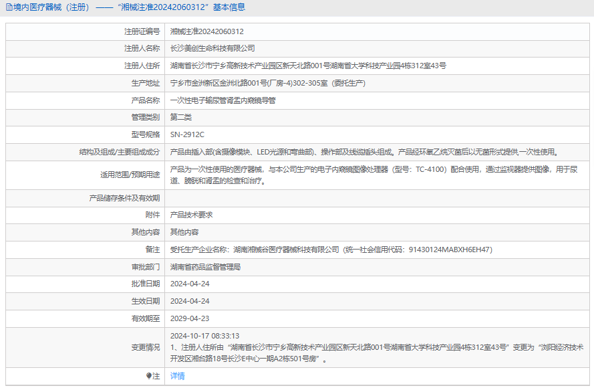Select the 第二类 management category value

[180, 117]
